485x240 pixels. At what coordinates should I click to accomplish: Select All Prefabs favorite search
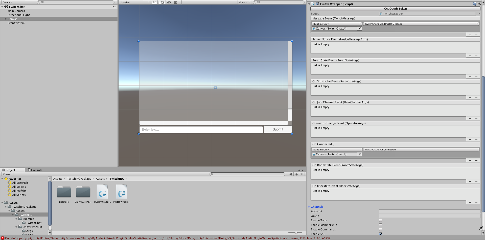(x=19, y=191)
